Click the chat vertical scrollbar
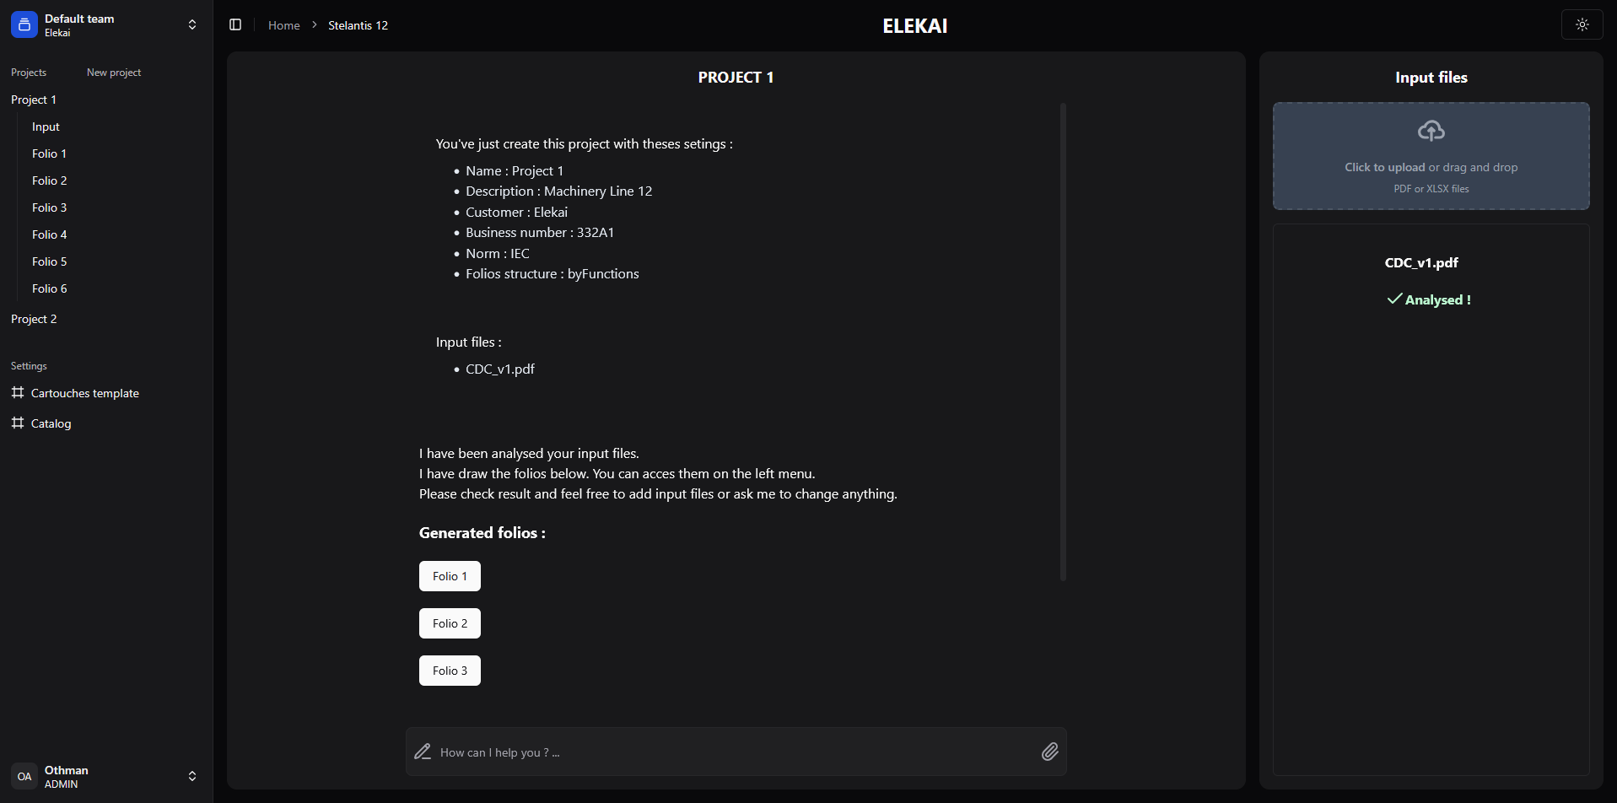Image resolution: width=1617 pixels, height=803 pixels. pyautogui.click(x=1063, y=342)
